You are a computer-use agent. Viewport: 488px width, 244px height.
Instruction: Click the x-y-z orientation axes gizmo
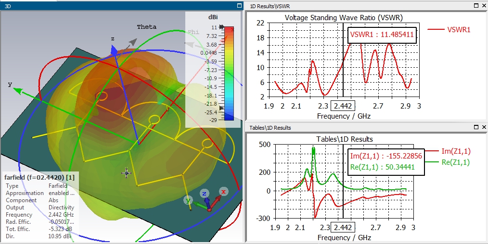click(x=206, y=200)
